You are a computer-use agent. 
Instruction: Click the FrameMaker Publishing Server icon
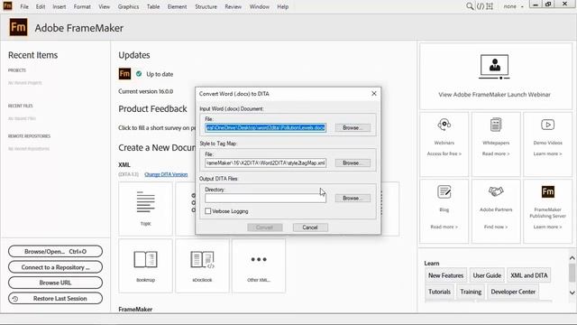(548, 191)
